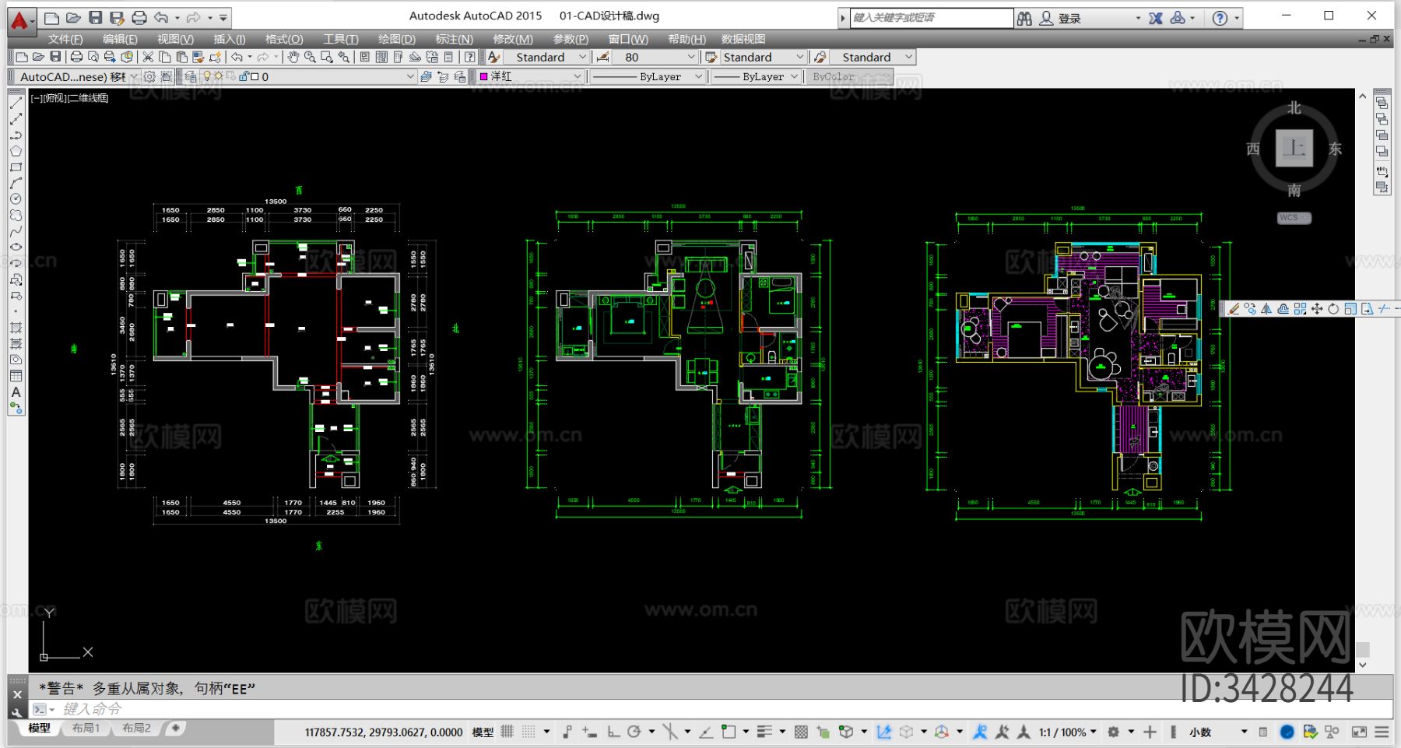Toggle 2D object snap in status bar
Screen dimensions: 1401x748
tap(729, 732)
